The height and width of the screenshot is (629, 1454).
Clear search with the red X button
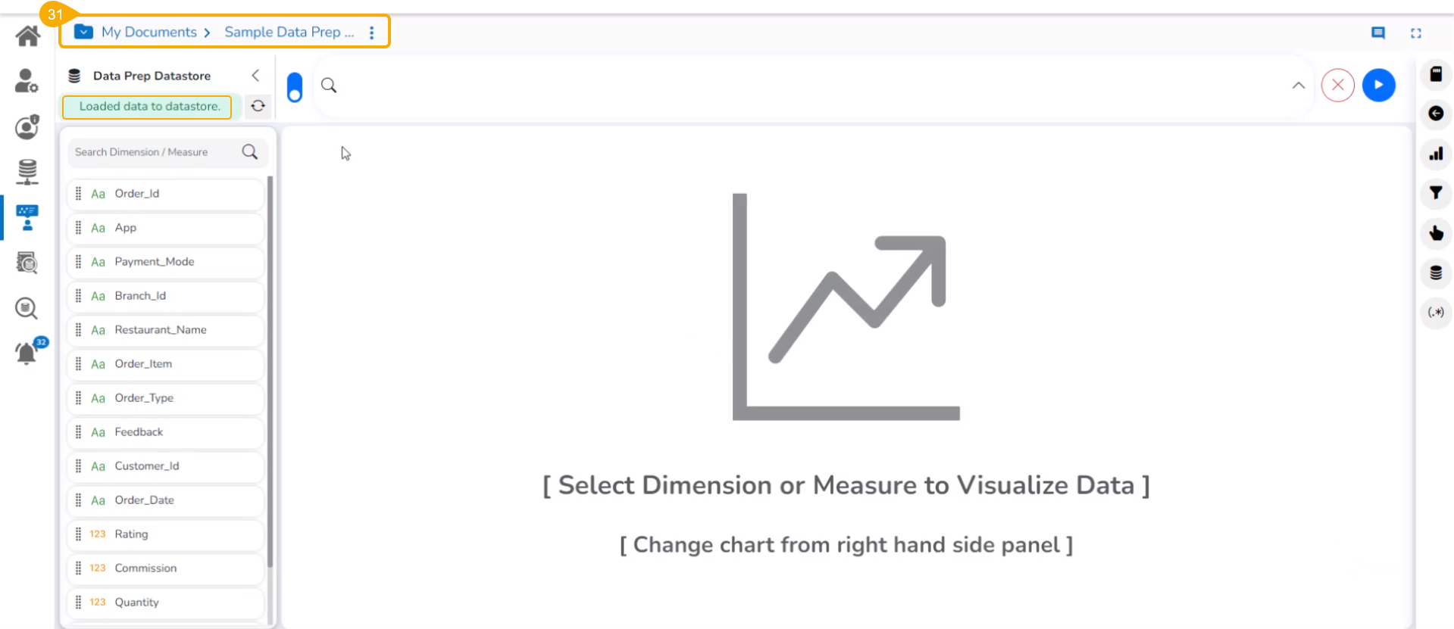(x=1337, y=85)
